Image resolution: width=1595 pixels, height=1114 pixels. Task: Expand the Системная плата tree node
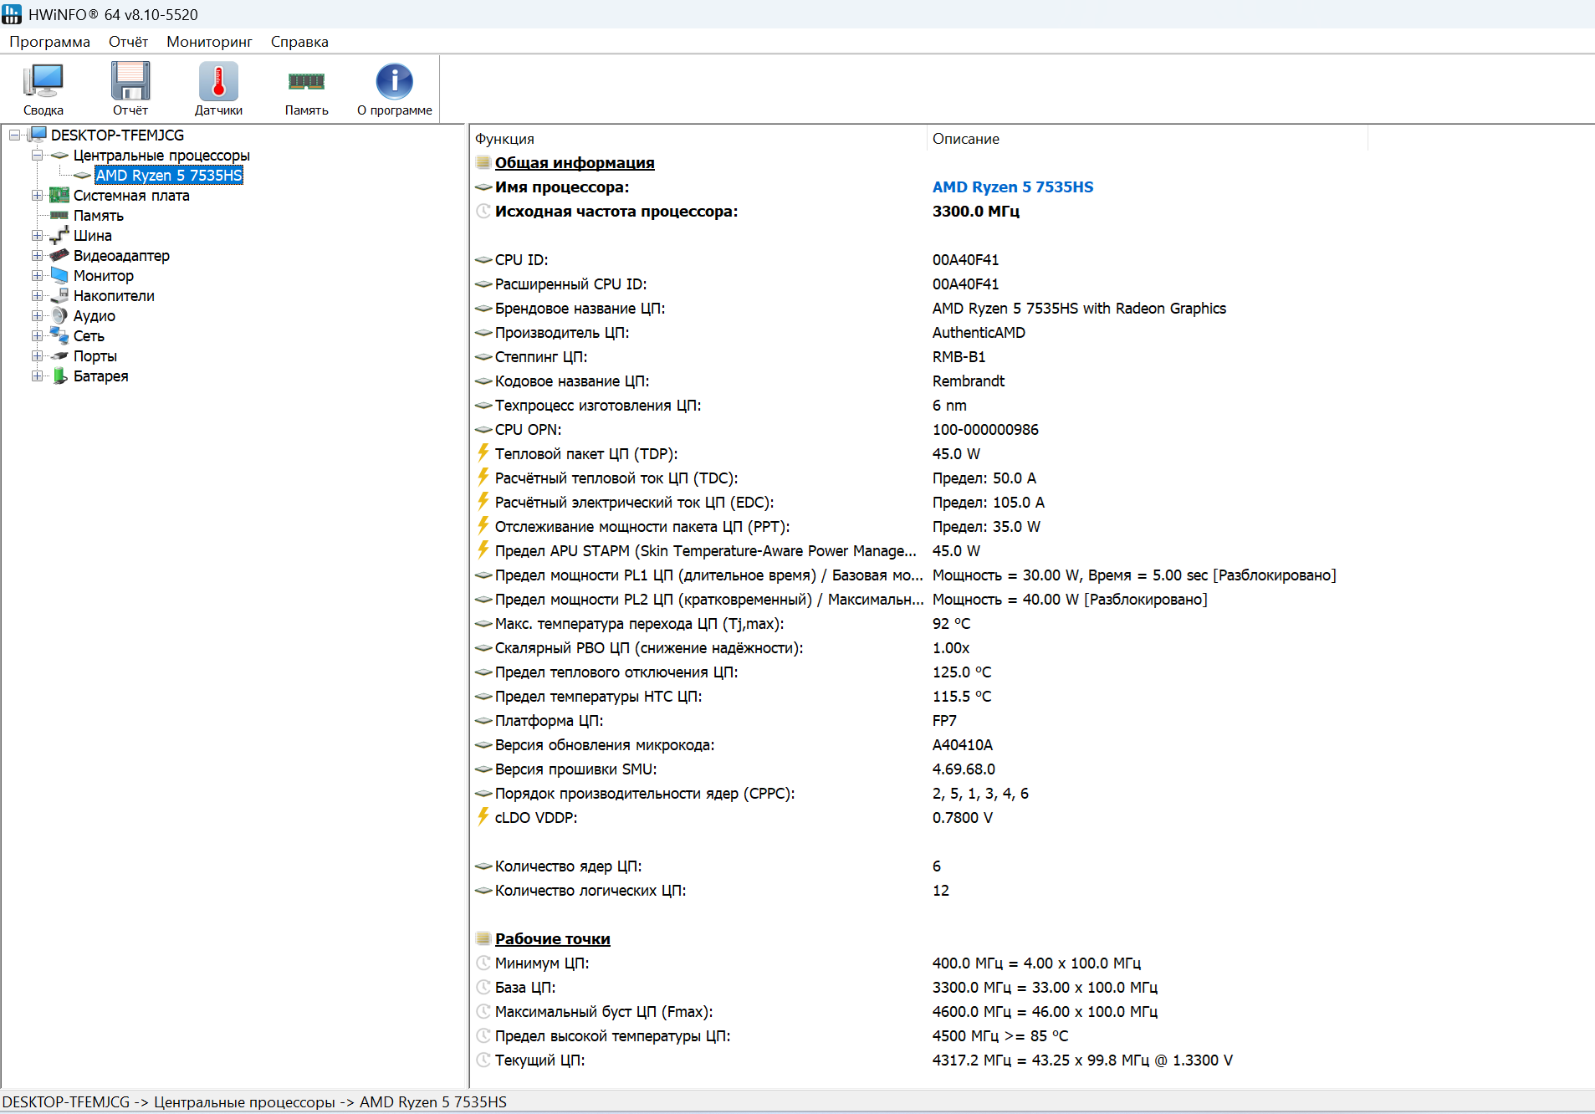[37, 196]
